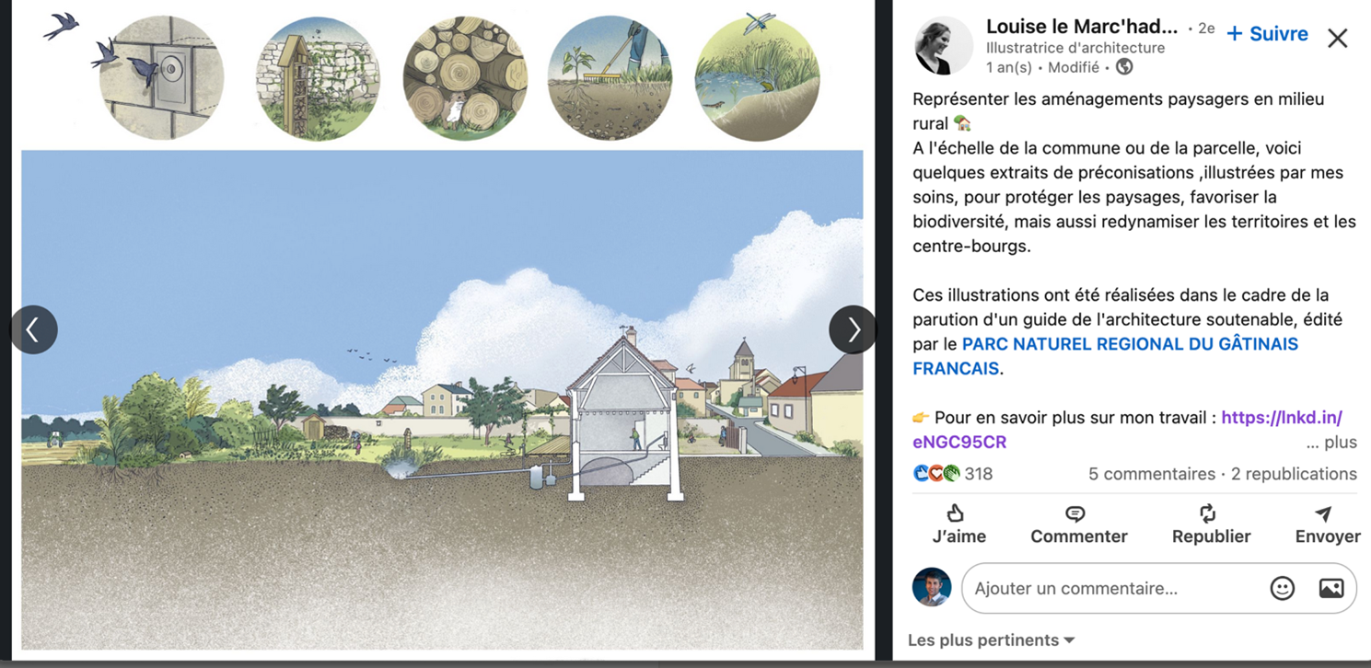Click the J'aime thumbs-up icon
The width and height of the screenshot is (1371, 668).
coord(956,513)
